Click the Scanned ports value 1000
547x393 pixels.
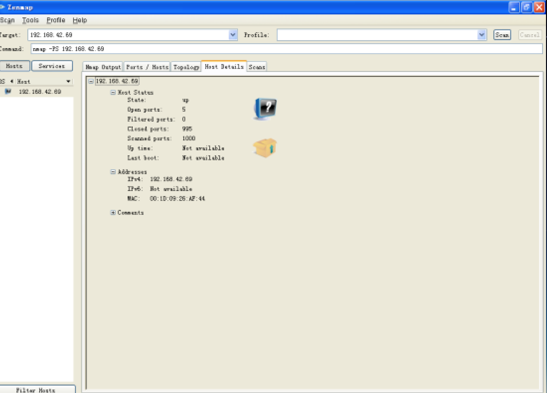(x=189, y=138)
